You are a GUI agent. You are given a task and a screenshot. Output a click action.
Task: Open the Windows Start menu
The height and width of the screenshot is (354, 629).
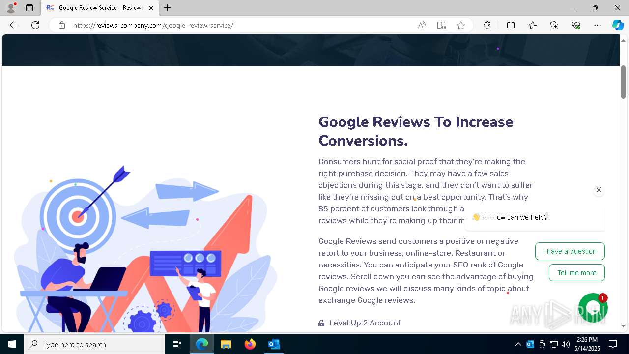[x=12, y=344]
